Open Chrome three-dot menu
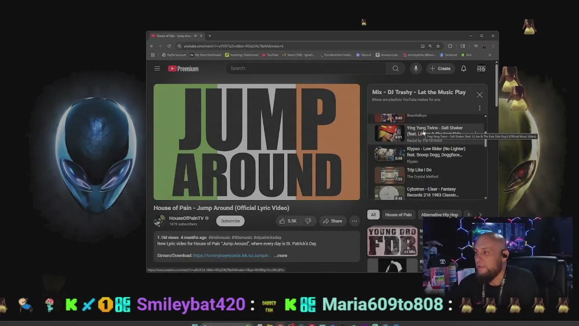Screen dimensions: 579x326 [x=493, y=46]
